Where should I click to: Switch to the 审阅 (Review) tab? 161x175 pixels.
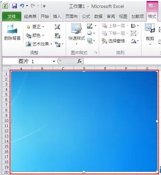111,17
